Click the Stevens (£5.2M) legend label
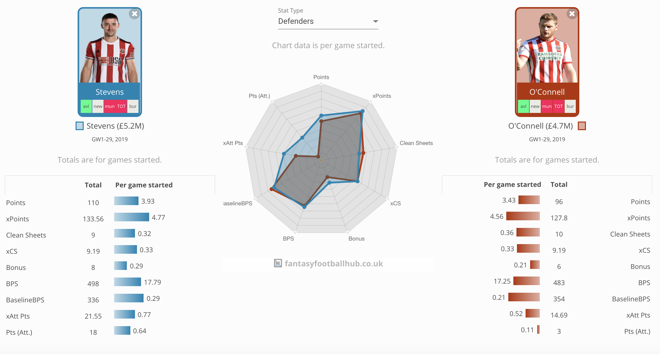Viewport: 660px width, 354px height. pyautogui.click(x=115, y=126)
